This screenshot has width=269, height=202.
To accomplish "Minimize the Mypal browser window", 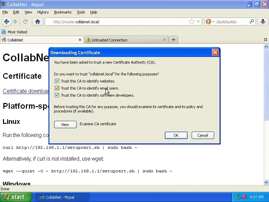I will click(x=249, y=4).
